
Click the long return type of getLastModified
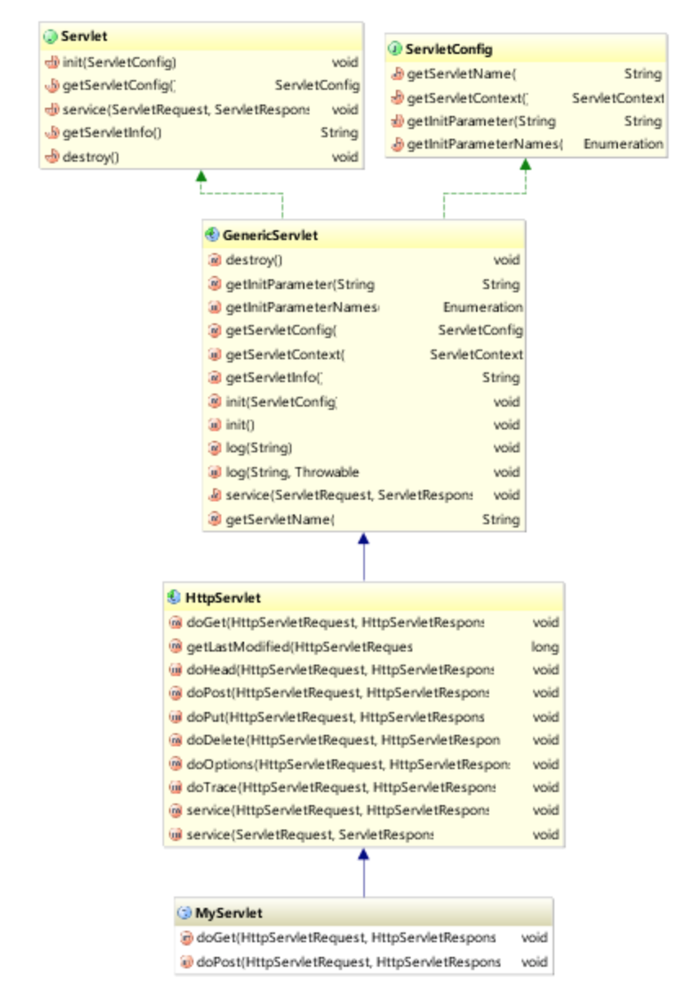pos(545,647)
